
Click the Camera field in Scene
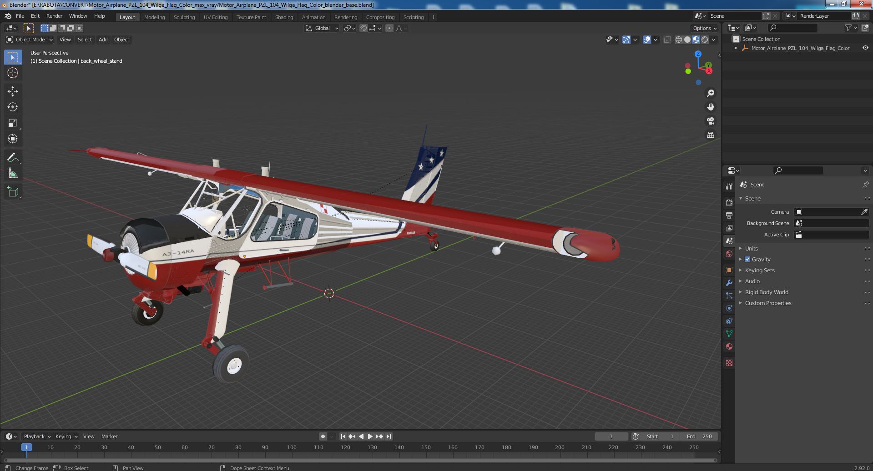(x=832, y=212)
